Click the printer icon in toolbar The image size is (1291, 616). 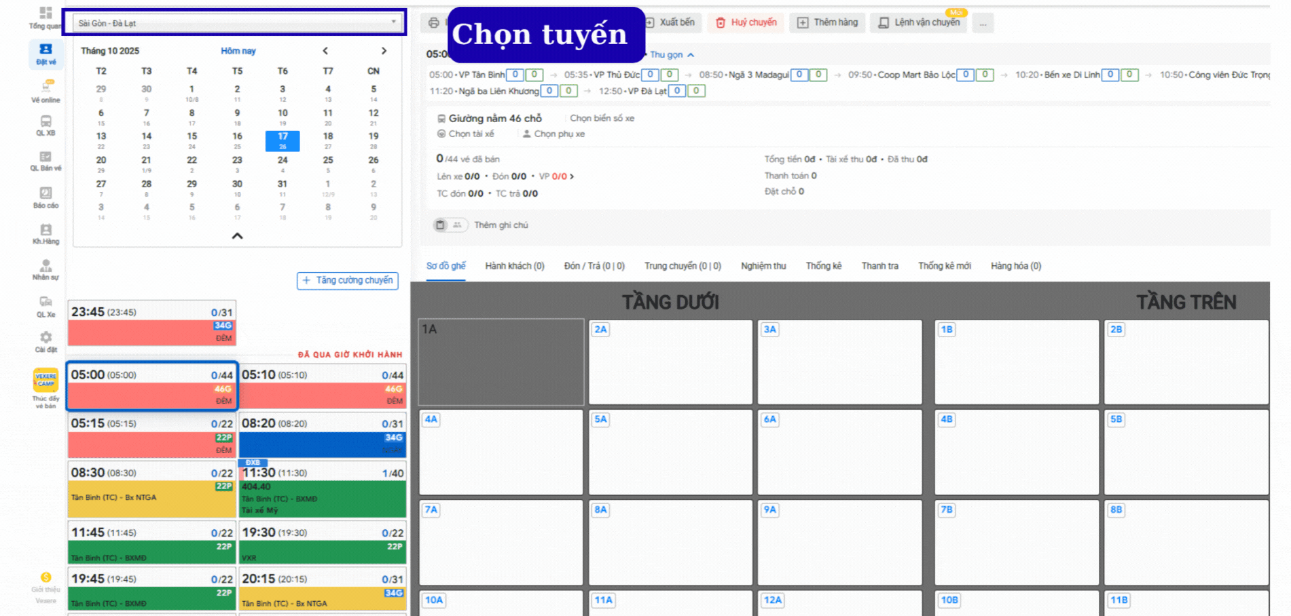coord(434,23)
